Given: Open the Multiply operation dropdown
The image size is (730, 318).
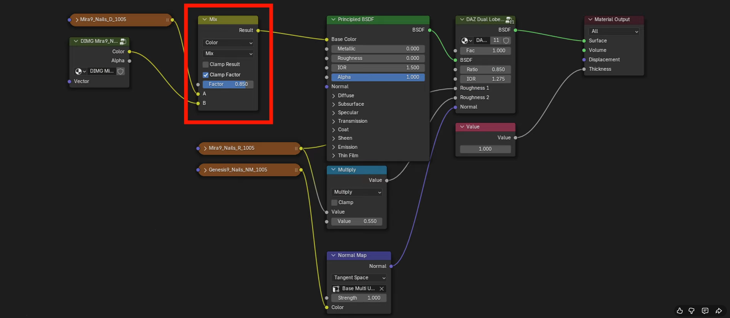Looking at the screenshot, I should (357, 192).
